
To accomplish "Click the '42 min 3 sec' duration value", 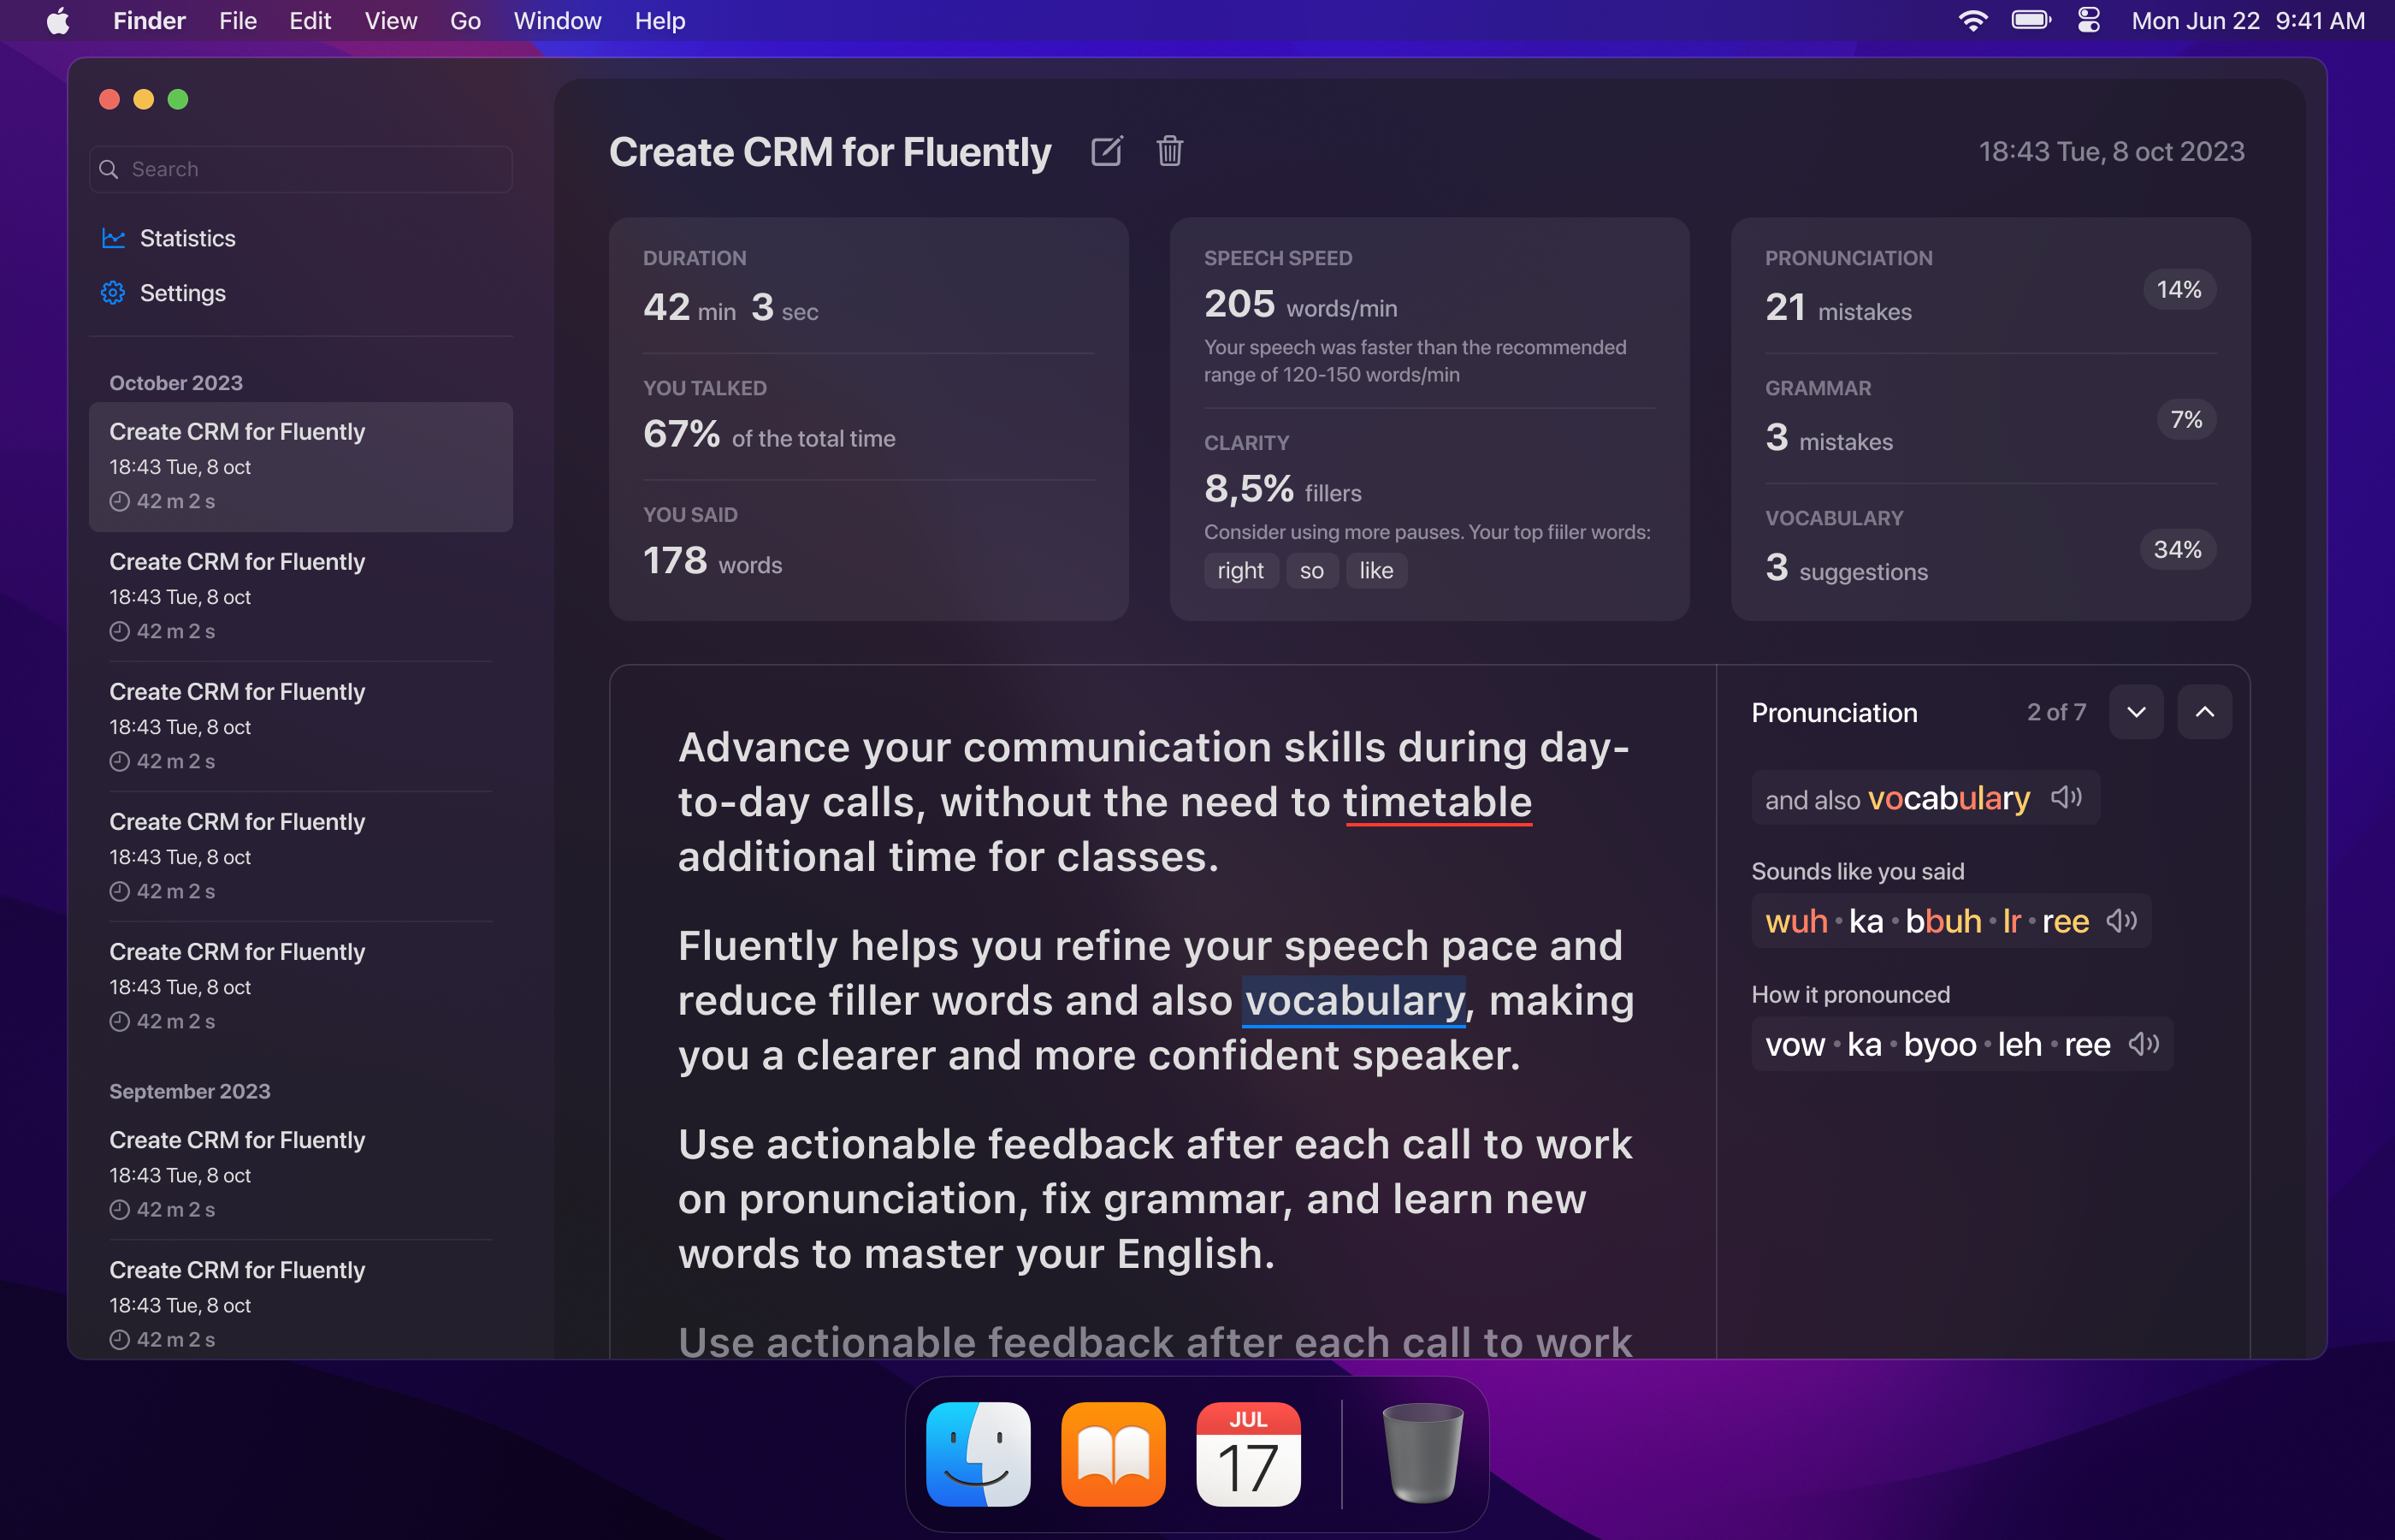I will [x=730, y=308].
